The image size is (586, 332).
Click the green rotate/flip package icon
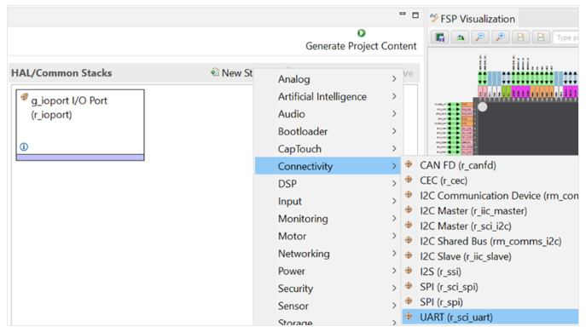tap(460, 37)
